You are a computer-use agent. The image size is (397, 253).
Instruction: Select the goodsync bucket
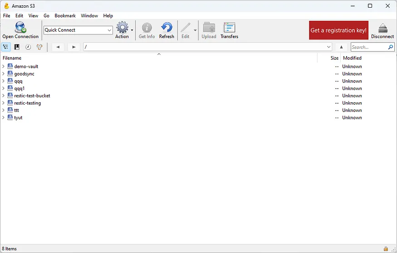[x=24, y=74]
